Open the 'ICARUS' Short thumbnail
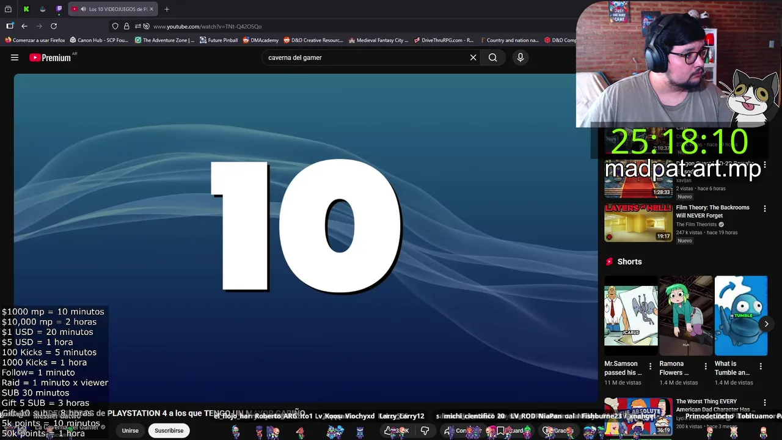The width and height of the screenshot is (782, 440). click(x=631, y=315)
